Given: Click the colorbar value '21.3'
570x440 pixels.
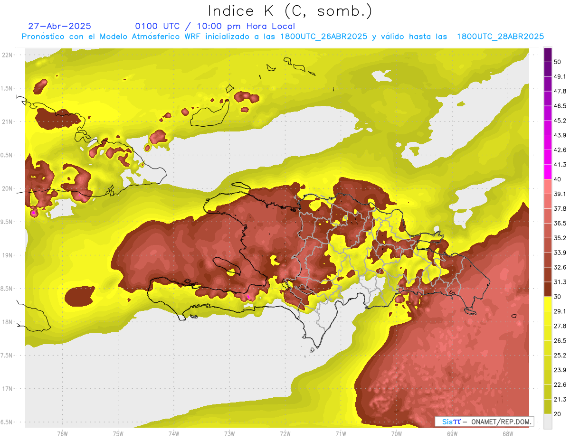Looking at the screenshot, I should click(x=560, y=400).
